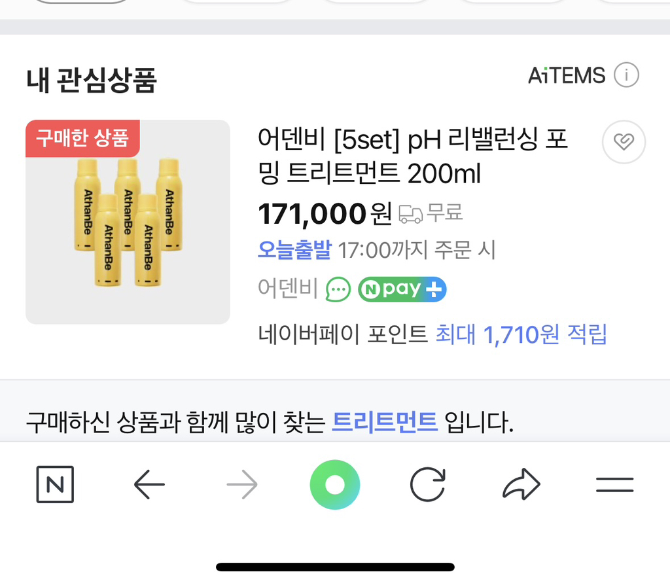Share this page using the share arrow

pos(520,484)
